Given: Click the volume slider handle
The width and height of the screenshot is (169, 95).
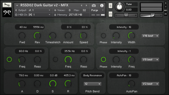Looking at the screenshot, I should pos(152,16).
